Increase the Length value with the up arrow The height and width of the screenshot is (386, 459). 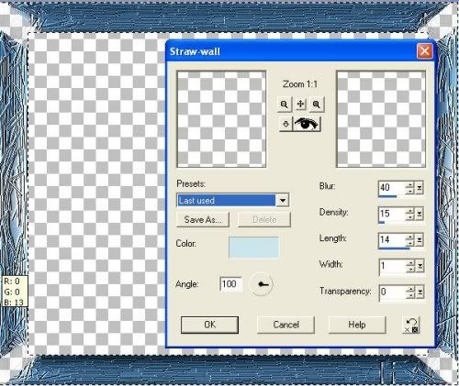[x=410, y=237]
